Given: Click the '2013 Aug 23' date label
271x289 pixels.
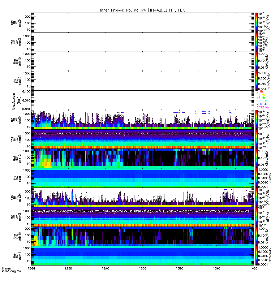Looking at the screenshot, I should pos(11,271).
